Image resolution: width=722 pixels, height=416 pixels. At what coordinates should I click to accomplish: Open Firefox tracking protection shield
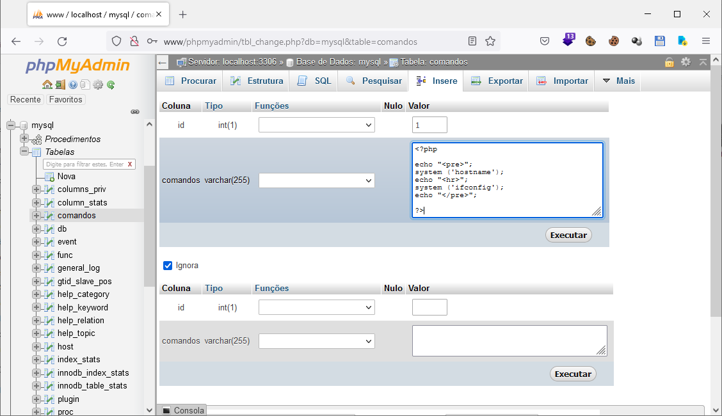click(116, 42)
